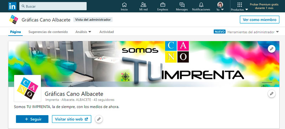Click the Seguir button
The width and height of the screenshot is (285, 129).
pos(32,119)
